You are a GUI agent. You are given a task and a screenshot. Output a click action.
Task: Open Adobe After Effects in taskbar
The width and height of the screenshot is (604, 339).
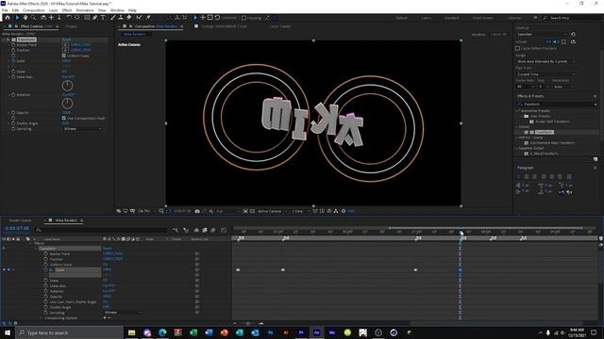(316, 332)
